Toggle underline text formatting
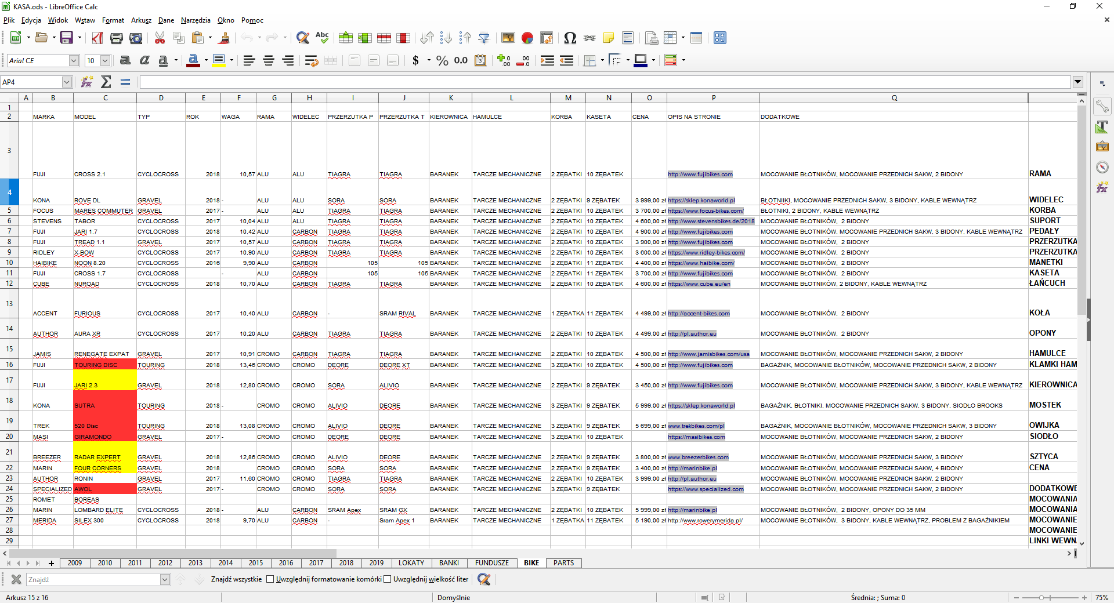This screenshot has width=1114, height=603. 163,60
